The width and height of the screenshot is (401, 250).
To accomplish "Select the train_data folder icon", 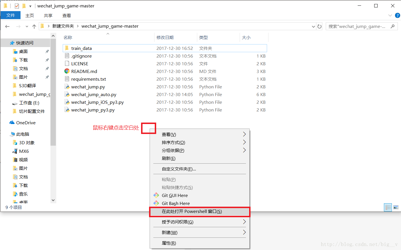I will click(67, 48).
